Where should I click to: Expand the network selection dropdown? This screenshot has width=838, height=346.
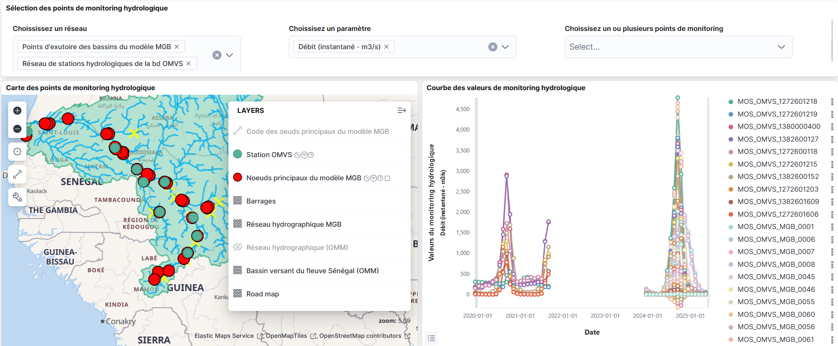pos(229,55)
